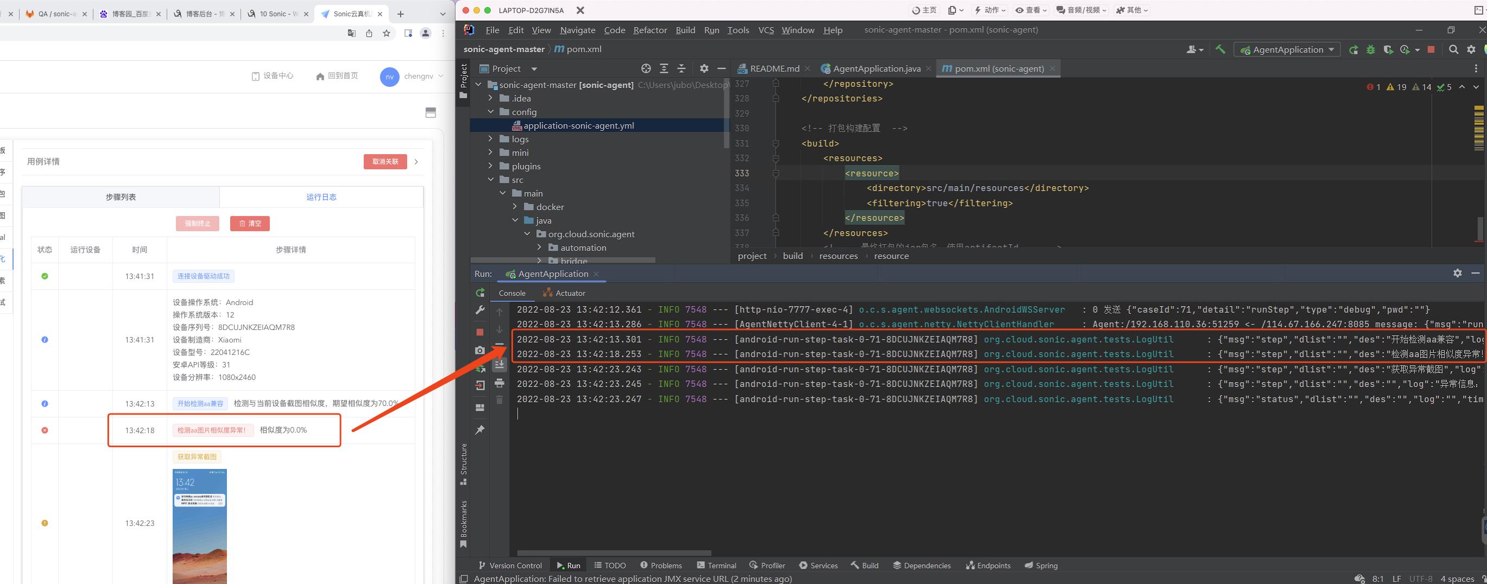
Task: Click next highlighted error arrow in editor
Action: 1476,87
